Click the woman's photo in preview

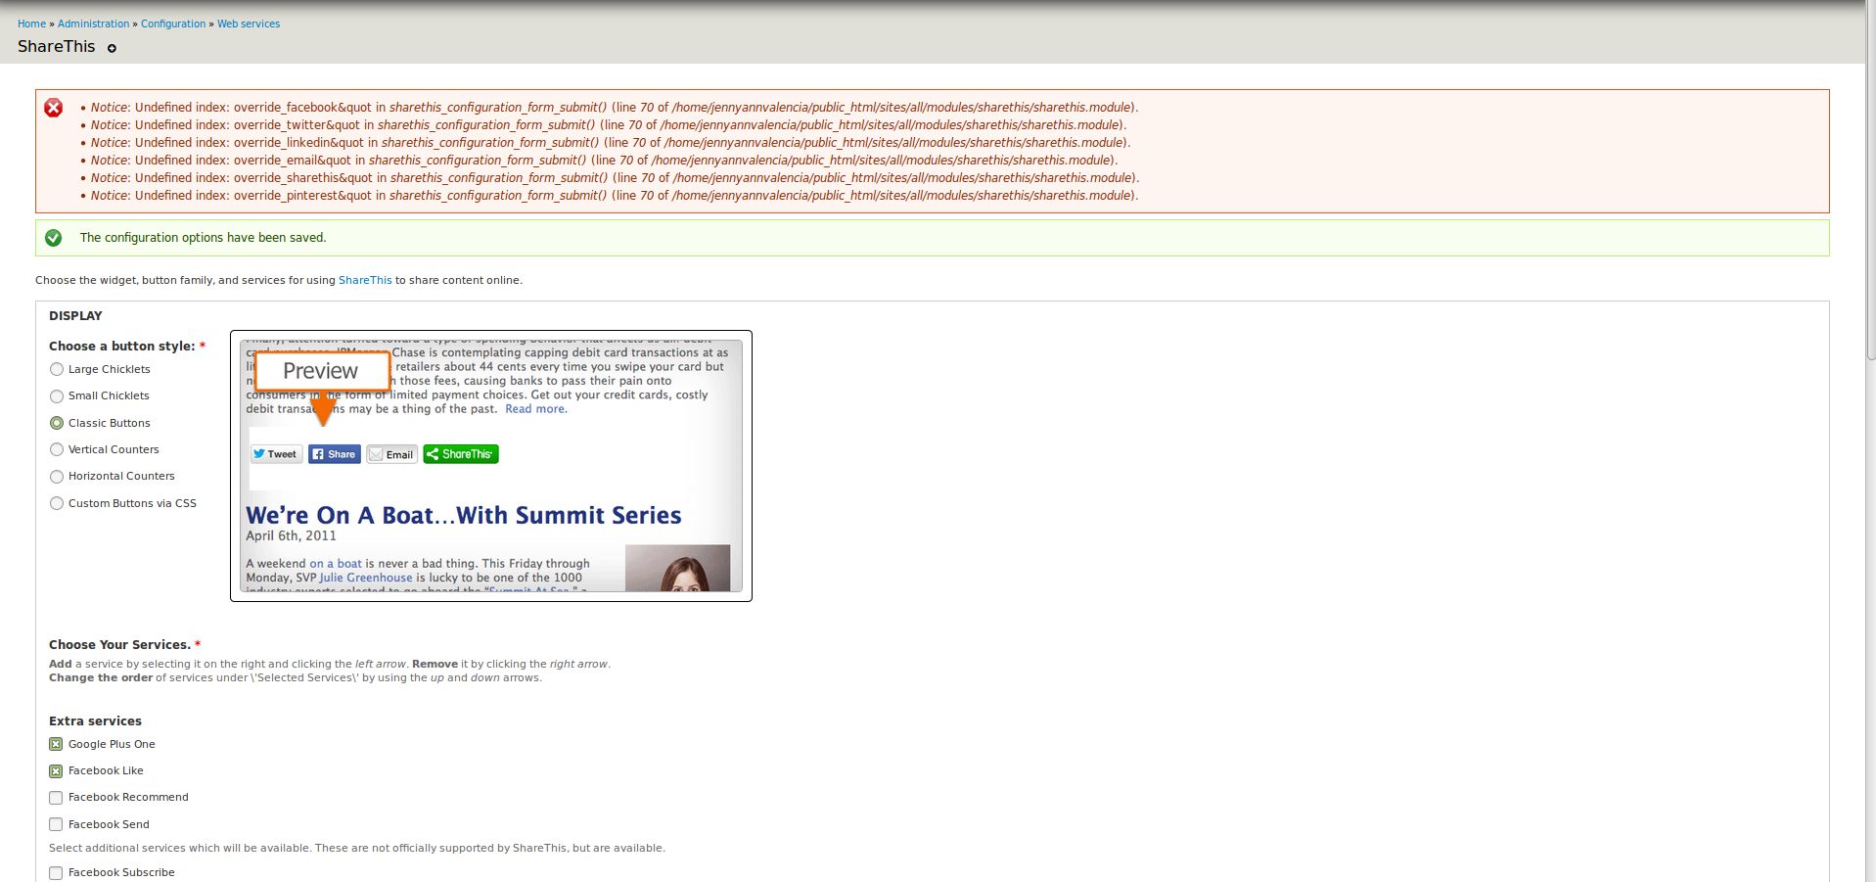(x=677, y=568)
